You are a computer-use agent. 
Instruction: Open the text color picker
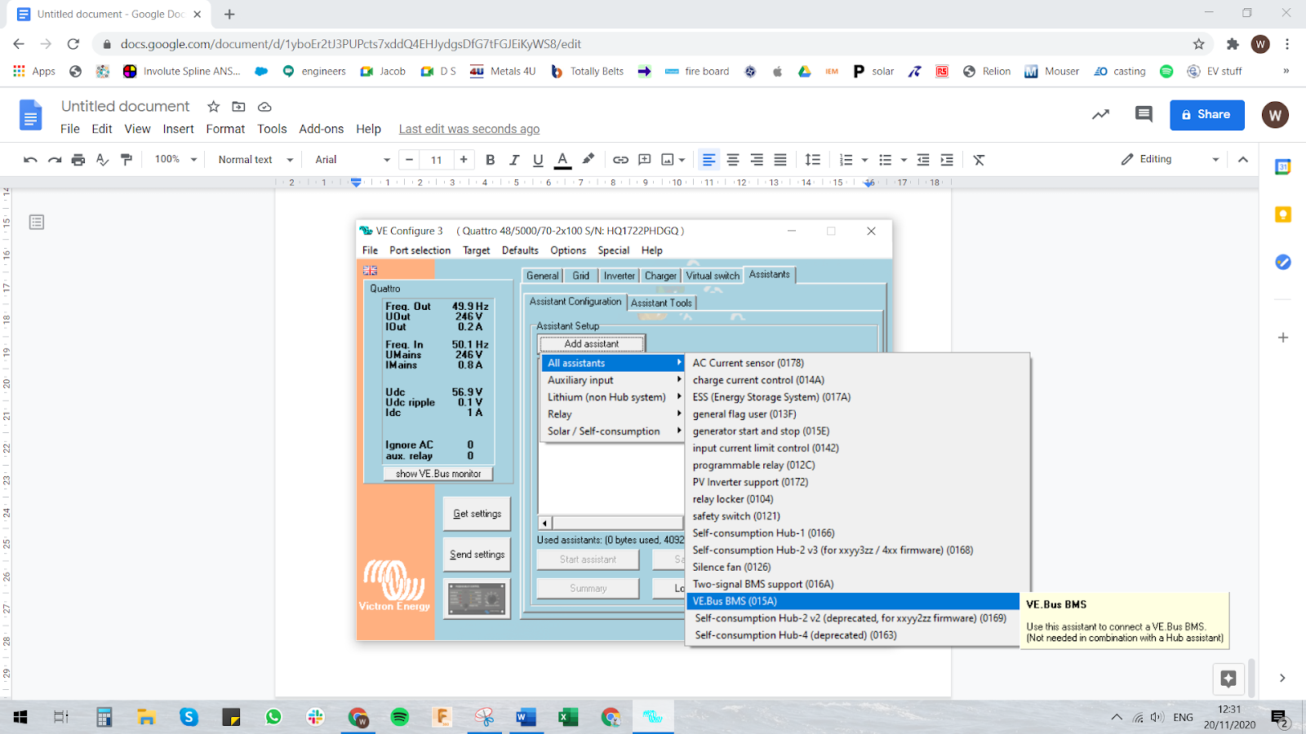point(562,160)
